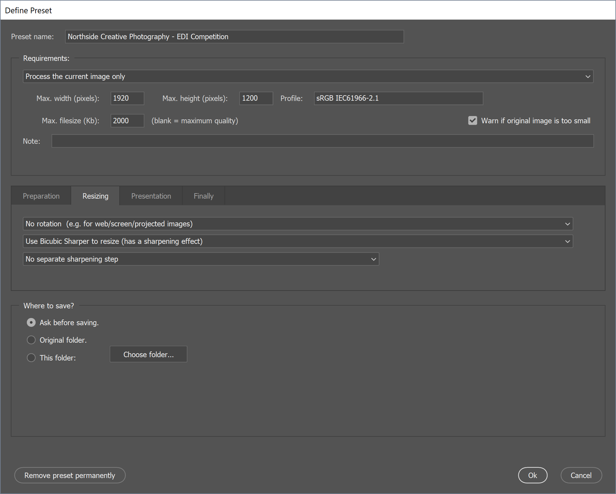616x494 pixels.
Task: Click the Max. height field showing 1200
Action: click(x=256, y=98)
